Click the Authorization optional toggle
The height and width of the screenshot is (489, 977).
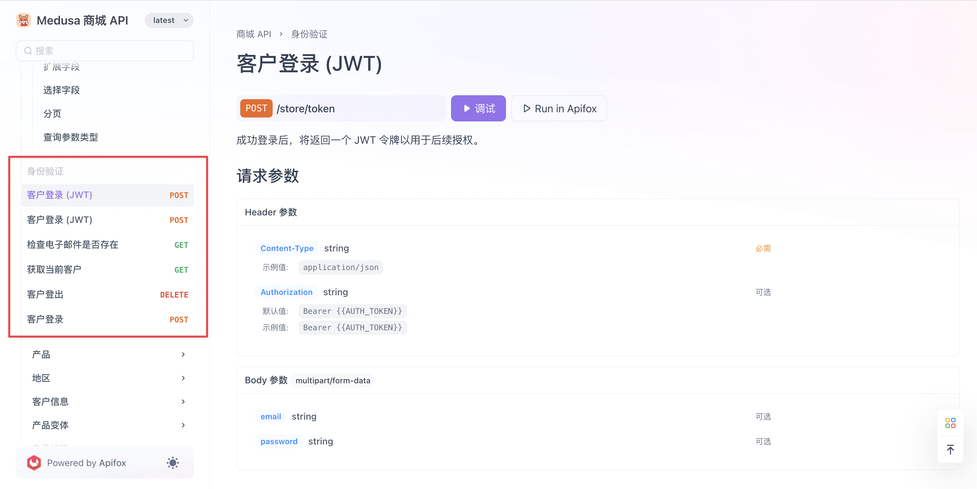pos(763,293)
